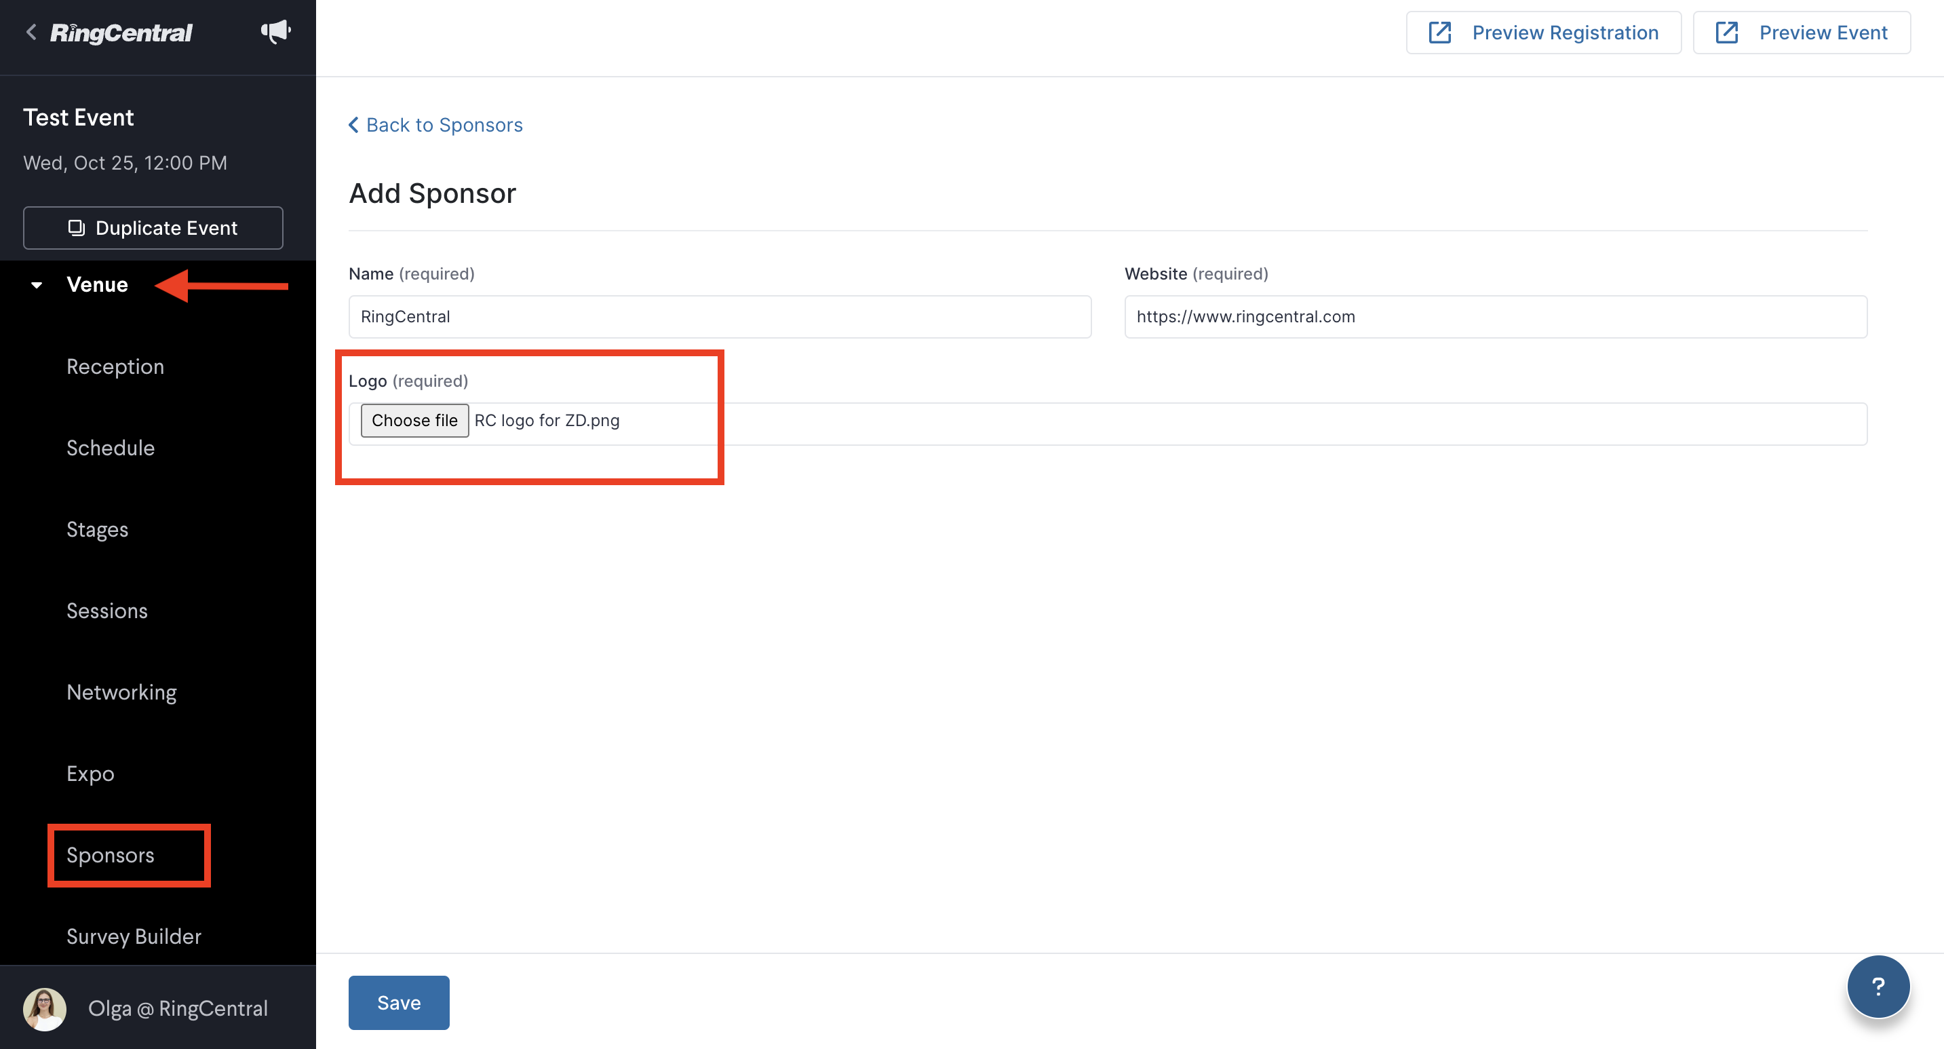This screenshot has height=1049, width=1944.
Task: Click the sponsor Name input field
Action: pyautogui.click(x=719, y=317)
